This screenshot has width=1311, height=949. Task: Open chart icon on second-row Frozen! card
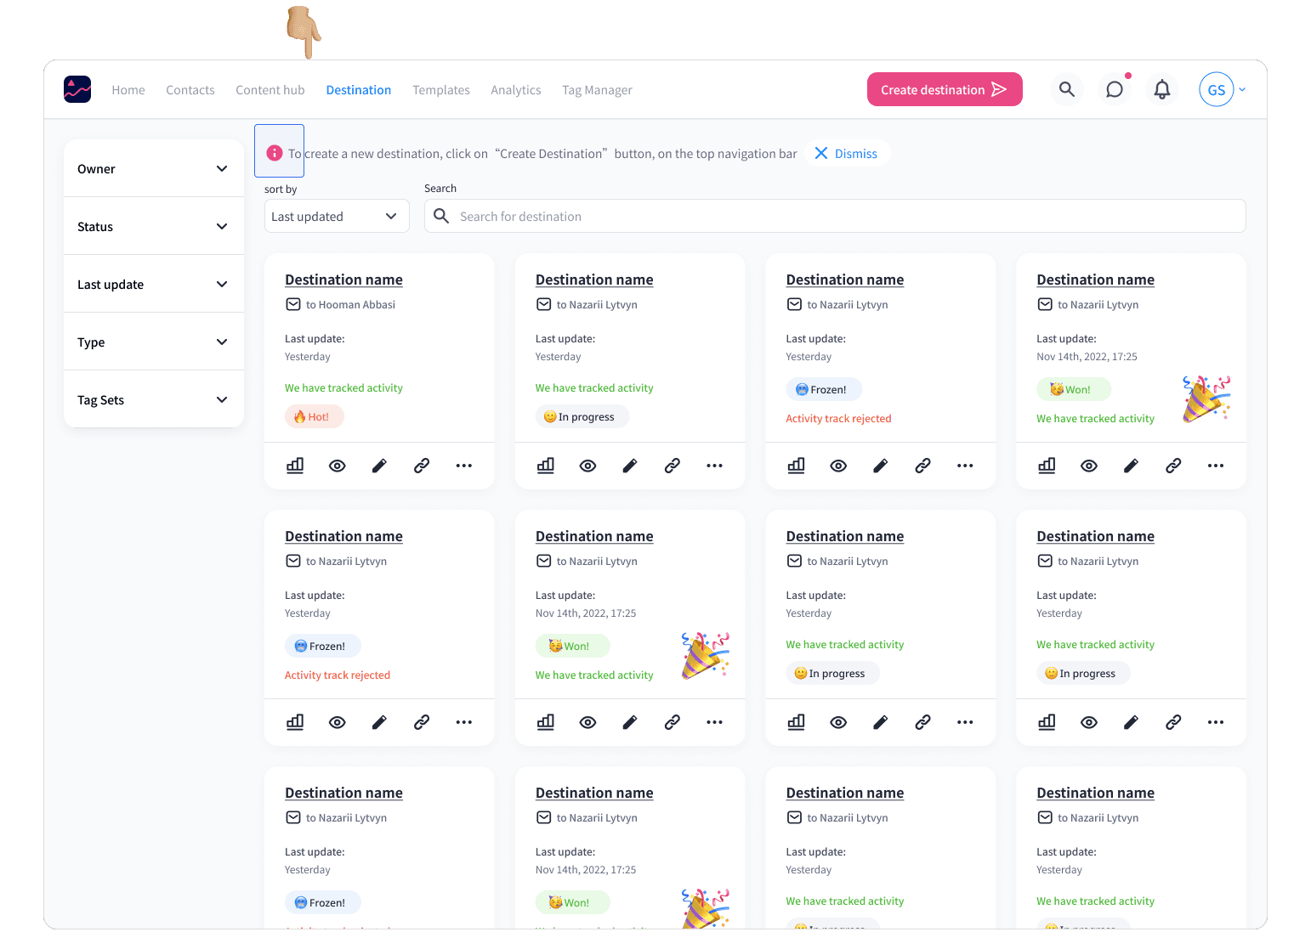(295, 722)
